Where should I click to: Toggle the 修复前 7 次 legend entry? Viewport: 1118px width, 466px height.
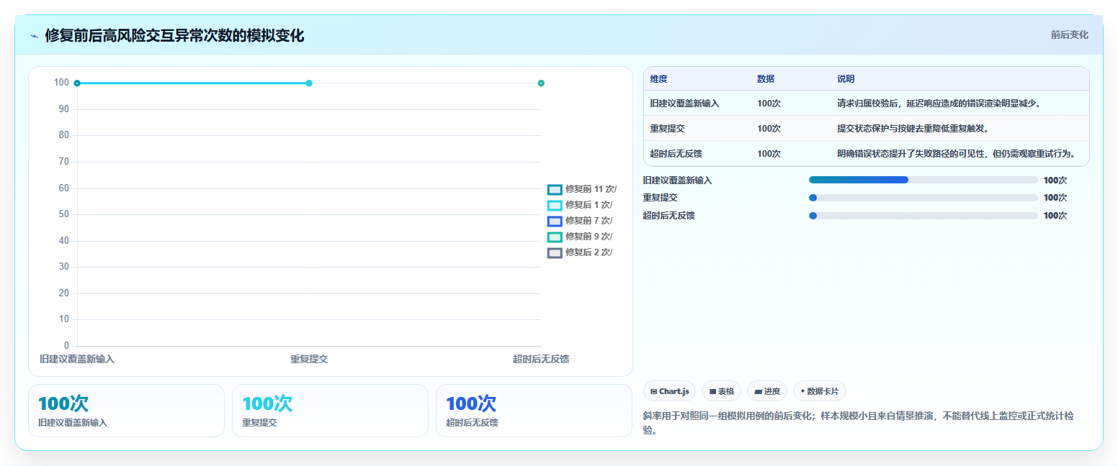point(580,221)
